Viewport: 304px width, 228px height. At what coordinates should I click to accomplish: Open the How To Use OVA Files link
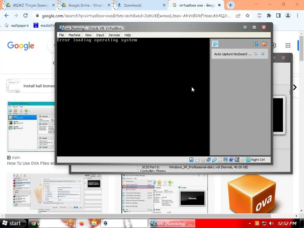click(x=31, y=164)
